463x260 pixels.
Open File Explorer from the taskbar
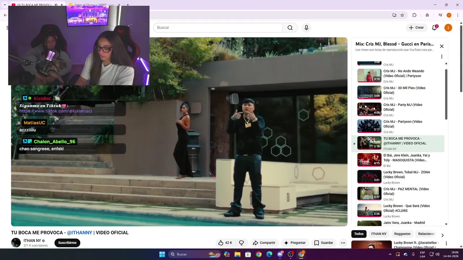[237, 254]
